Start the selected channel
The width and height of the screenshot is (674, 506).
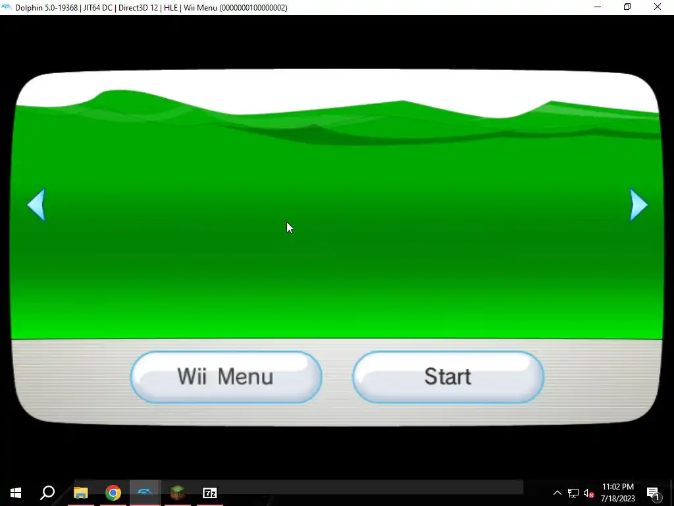[448, 377]
